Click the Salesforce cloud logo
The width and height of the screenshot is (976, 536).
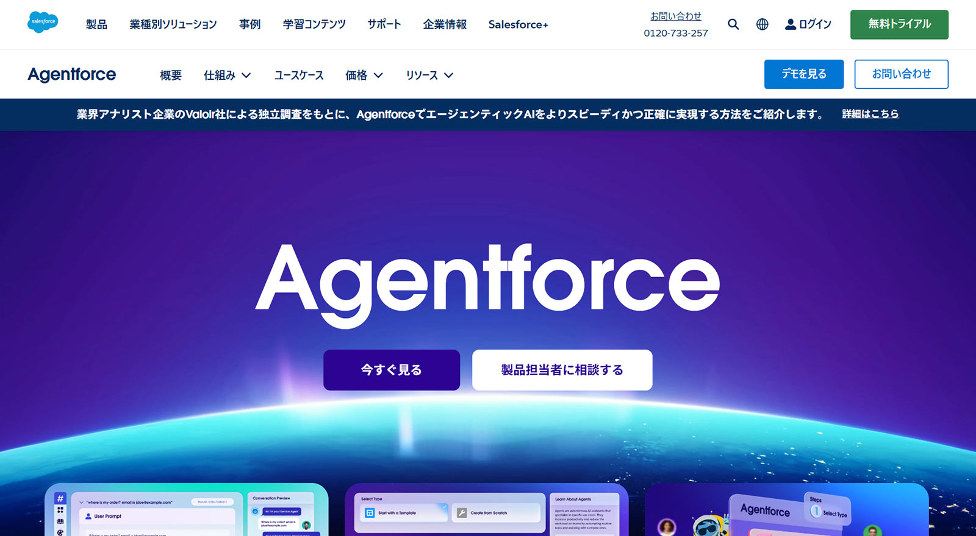[43, 22]
